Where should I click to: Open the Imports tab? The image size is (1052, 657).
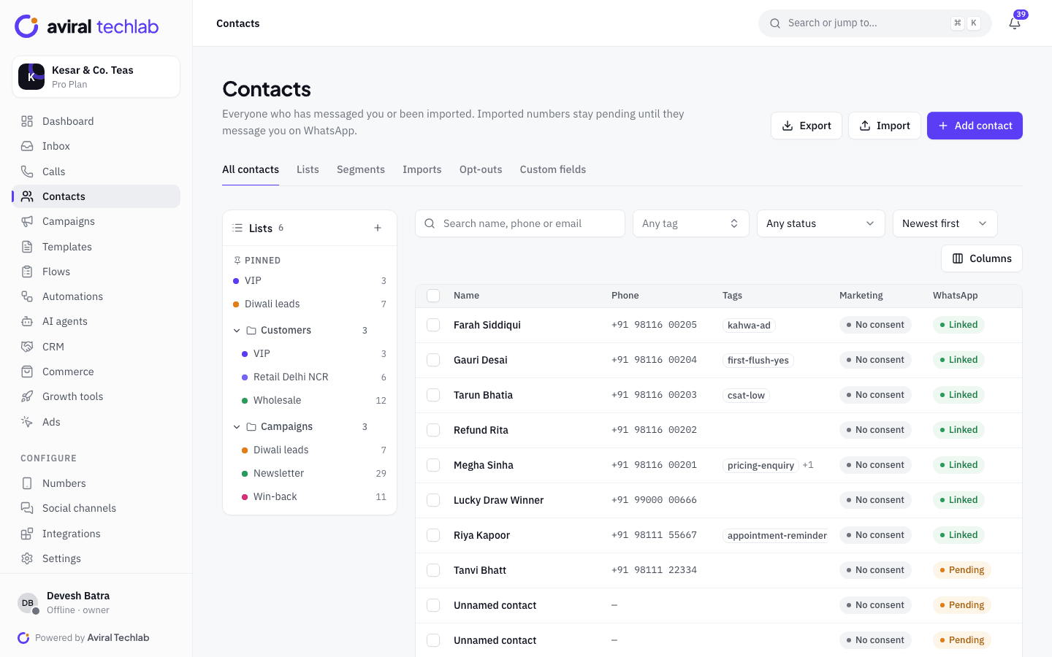(422, 169)
